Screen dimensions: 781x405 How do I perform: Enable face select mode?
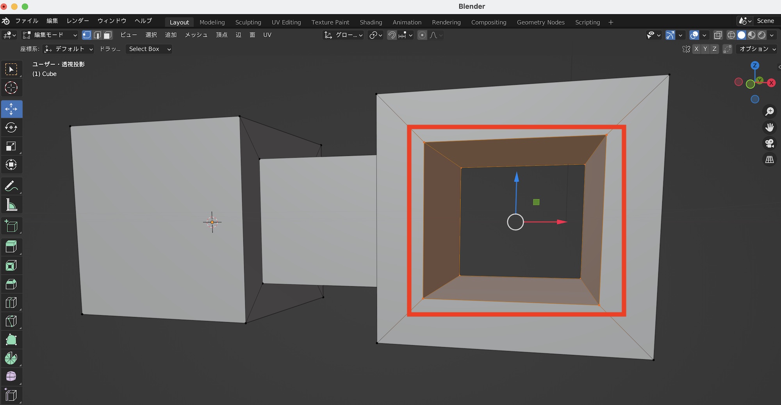pyautogui.click(x=108, y=35)
